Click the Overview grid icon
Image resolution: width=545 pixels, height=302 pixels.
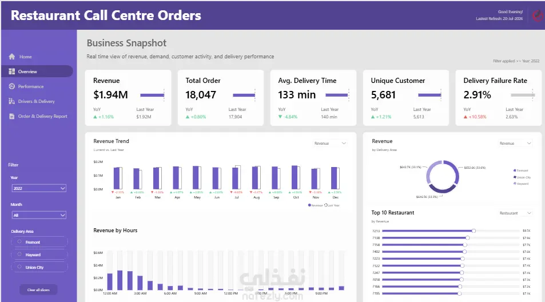coord(12,71)
